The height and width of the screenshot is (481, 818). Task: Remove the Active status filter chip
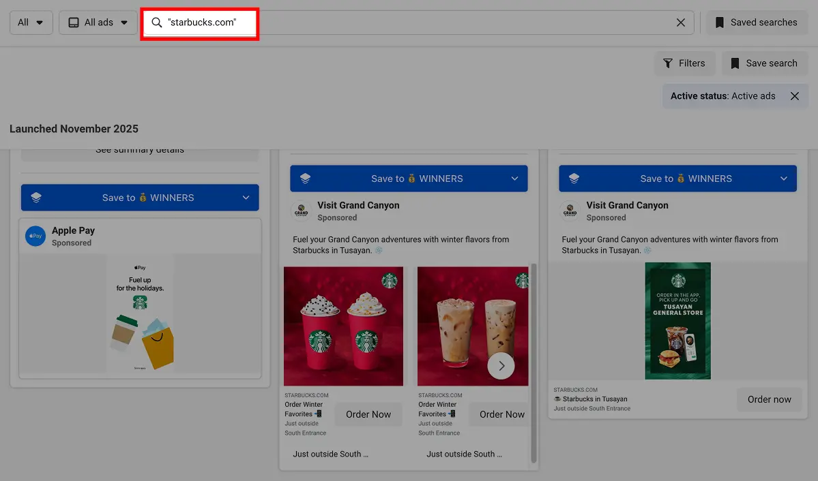tap(795, 96)
